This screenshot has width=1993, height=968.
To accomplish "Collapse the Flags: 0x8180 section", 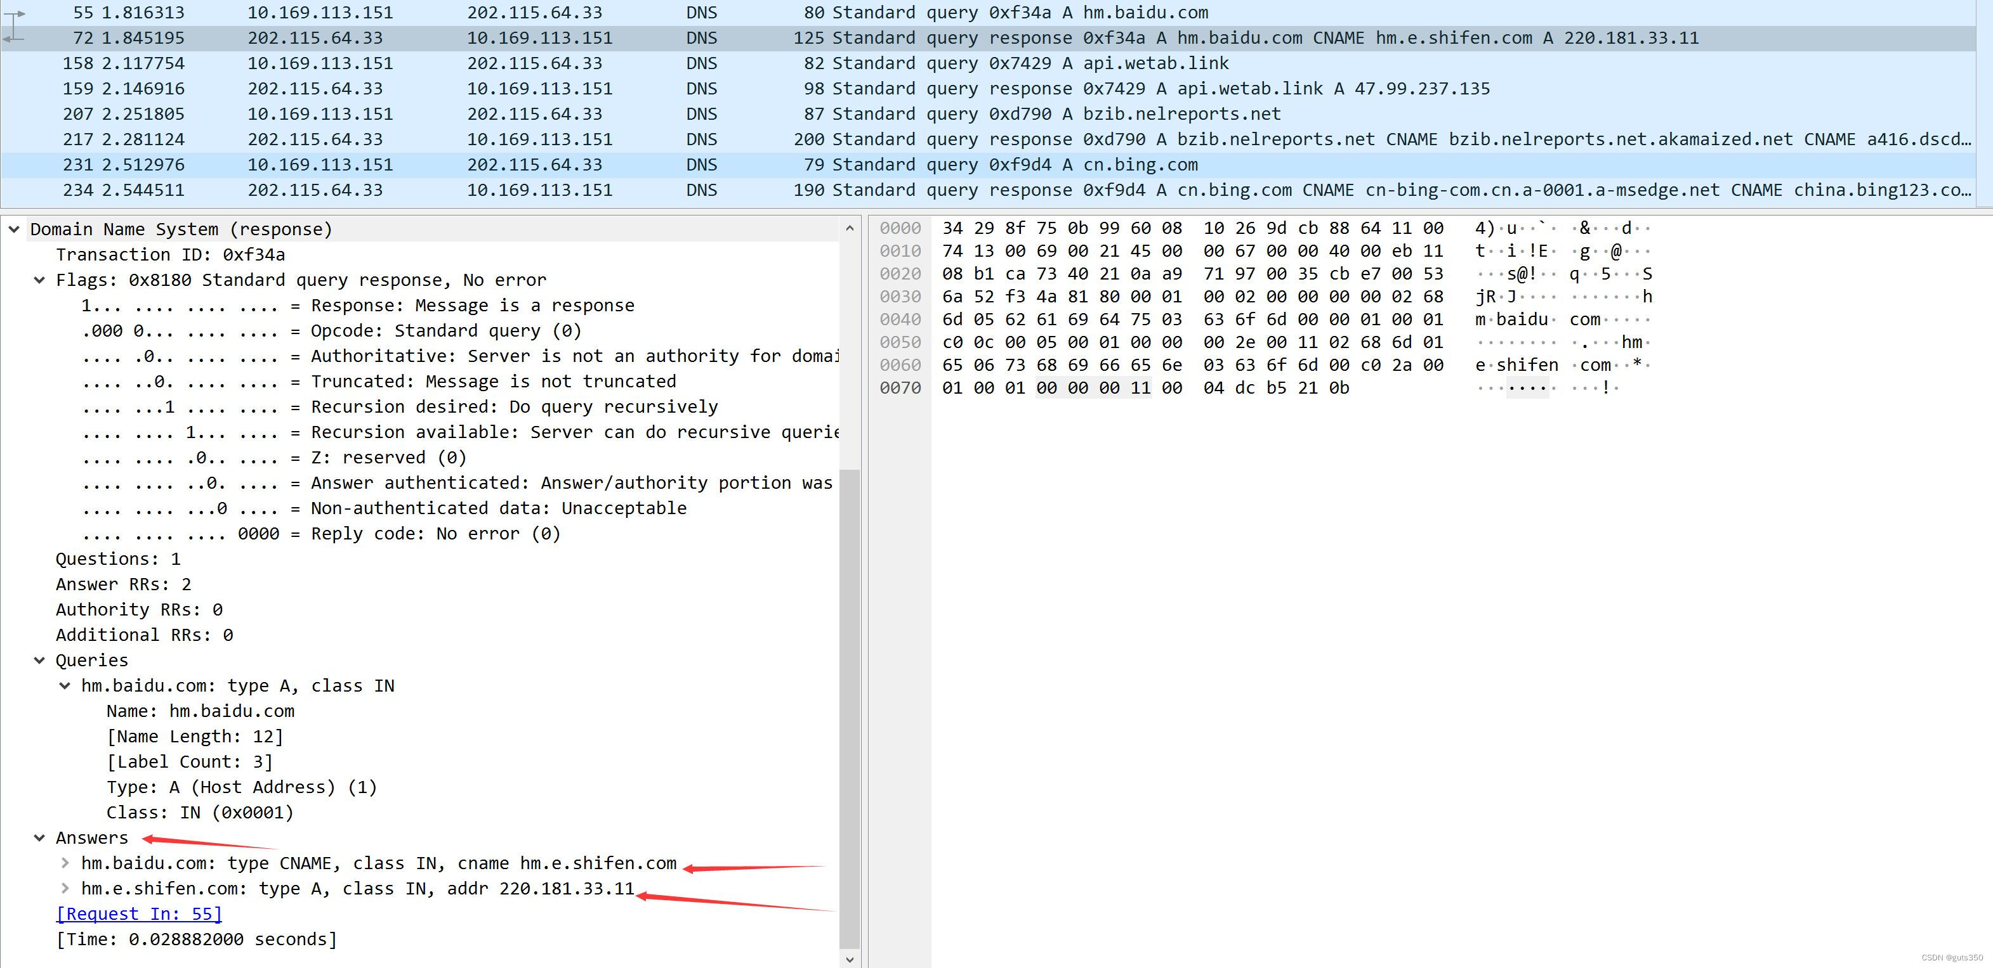I will 39,280.
